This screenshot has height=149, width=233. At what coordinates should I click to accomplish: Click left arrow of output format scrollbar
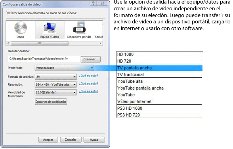pos(8,43)
